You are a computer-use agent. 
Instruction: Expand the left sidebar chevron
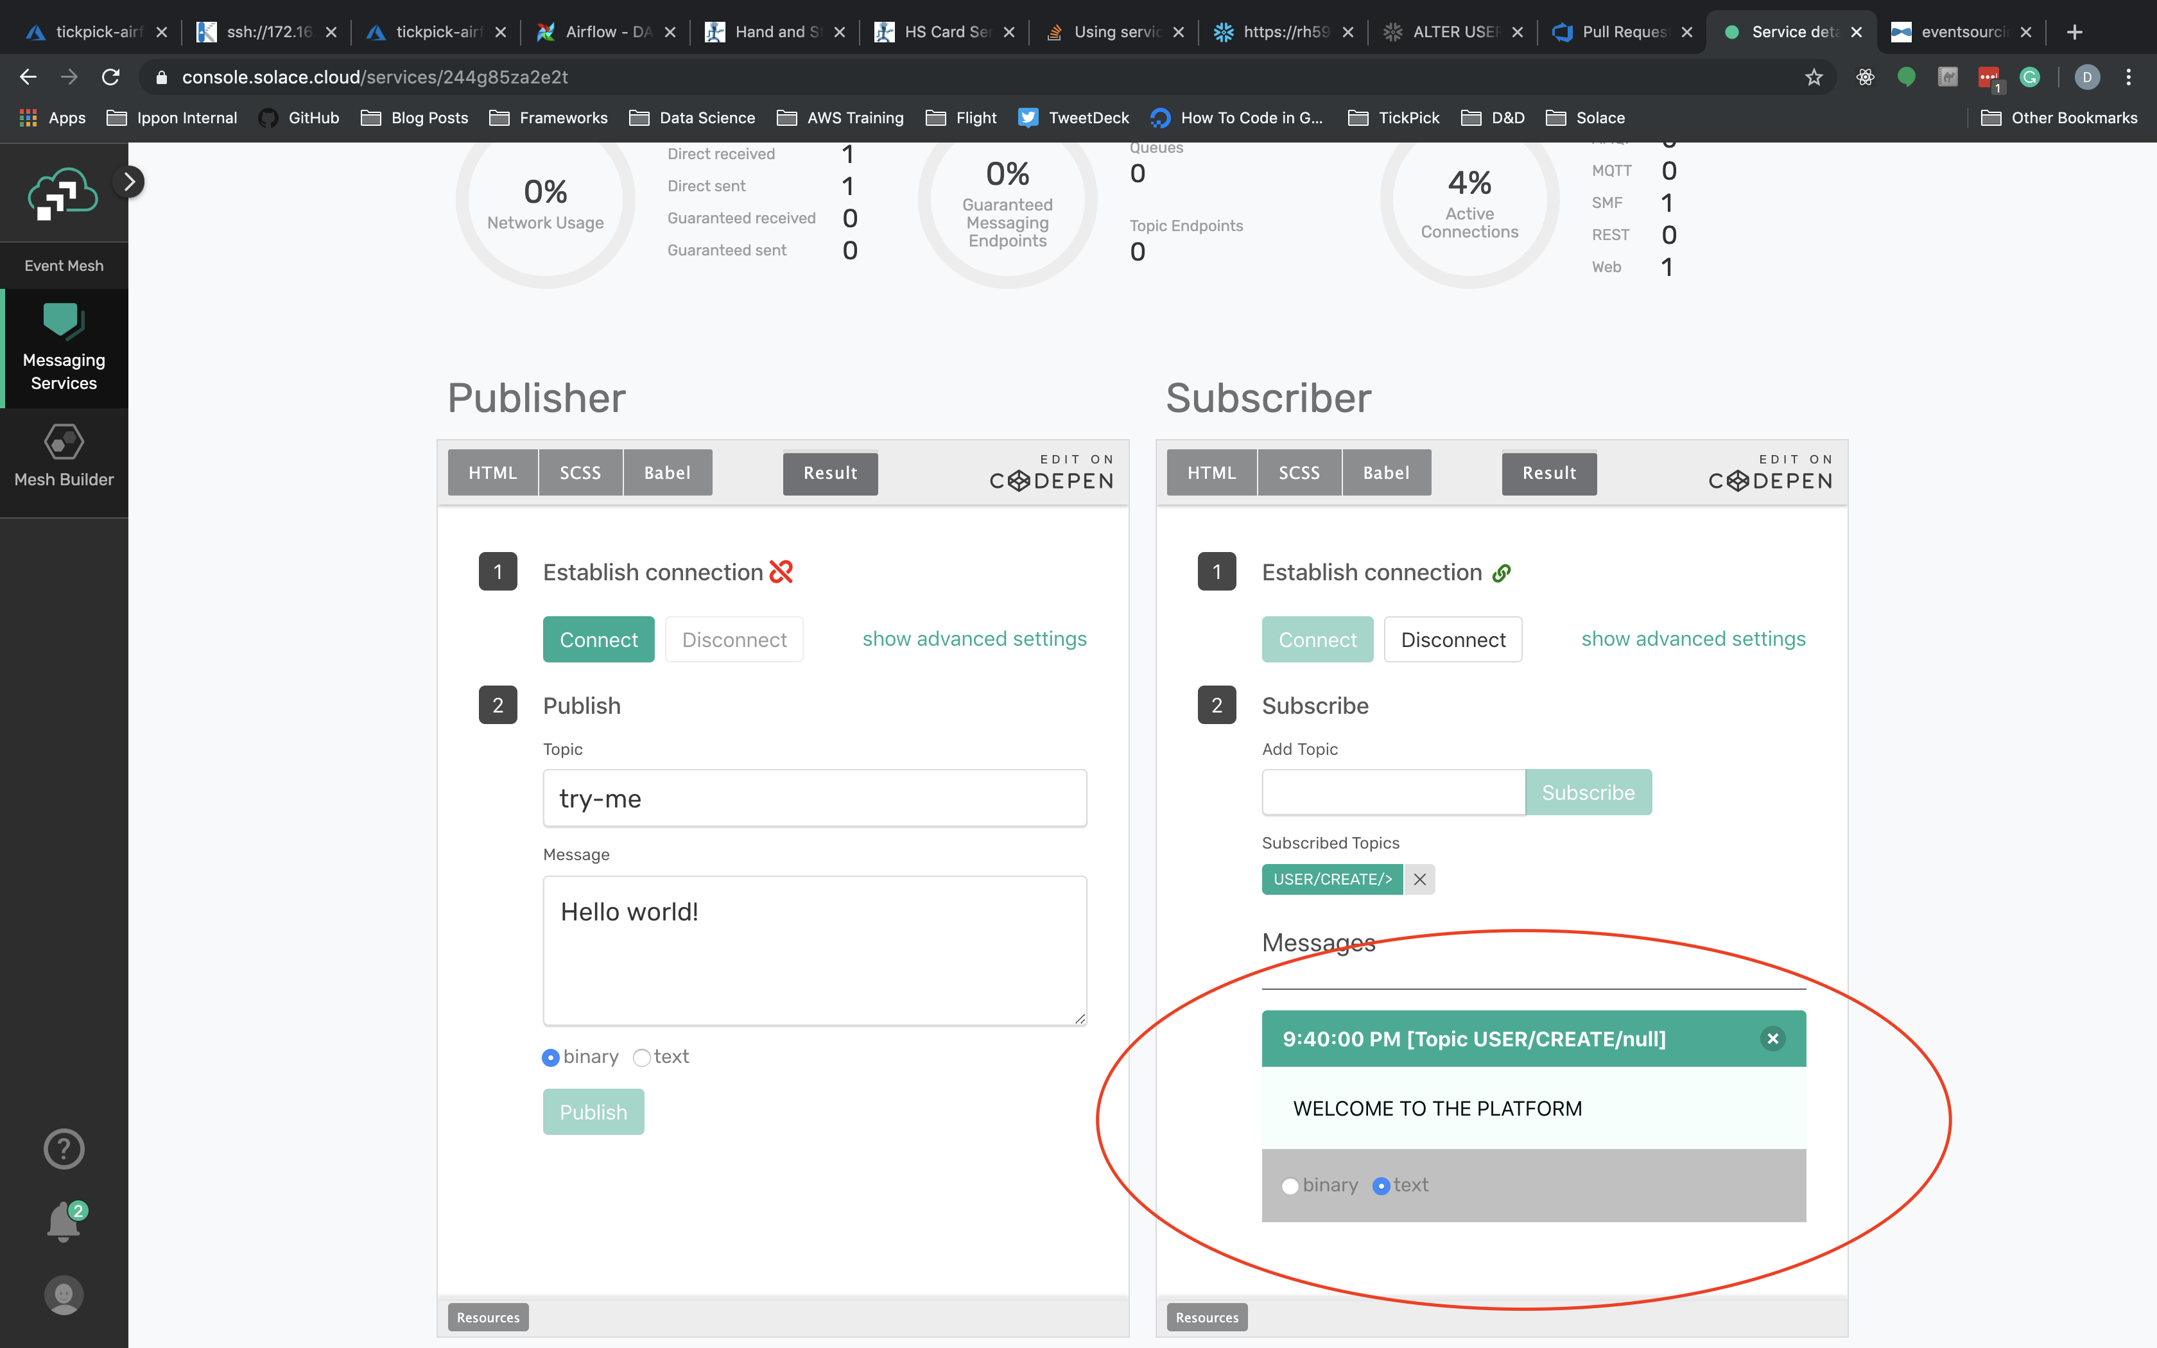[130, 182]
